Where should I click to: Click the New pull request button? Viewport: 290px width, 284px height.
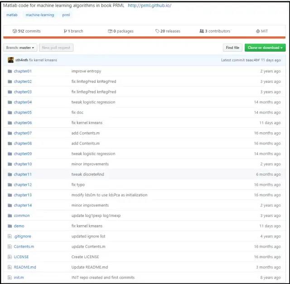click(56, 48)
